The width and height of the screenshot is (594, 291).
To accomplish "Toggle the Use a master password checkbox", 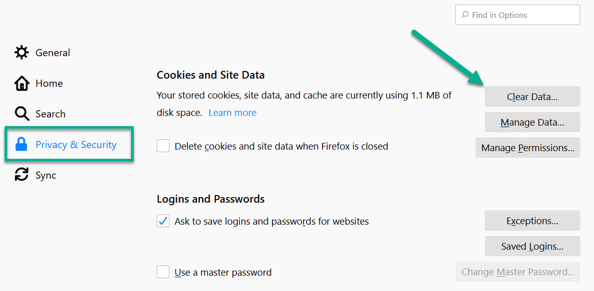I will [163, 272].
